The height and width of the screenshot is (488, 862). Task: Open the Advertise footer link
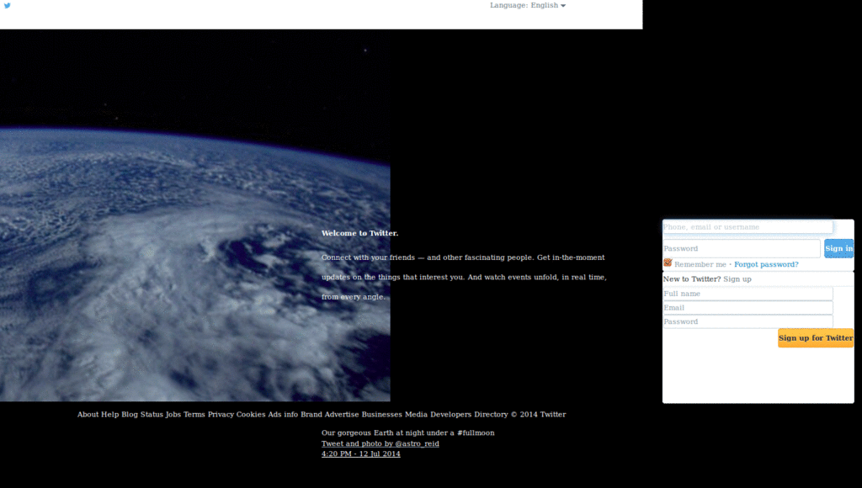(x=340, y=414)
